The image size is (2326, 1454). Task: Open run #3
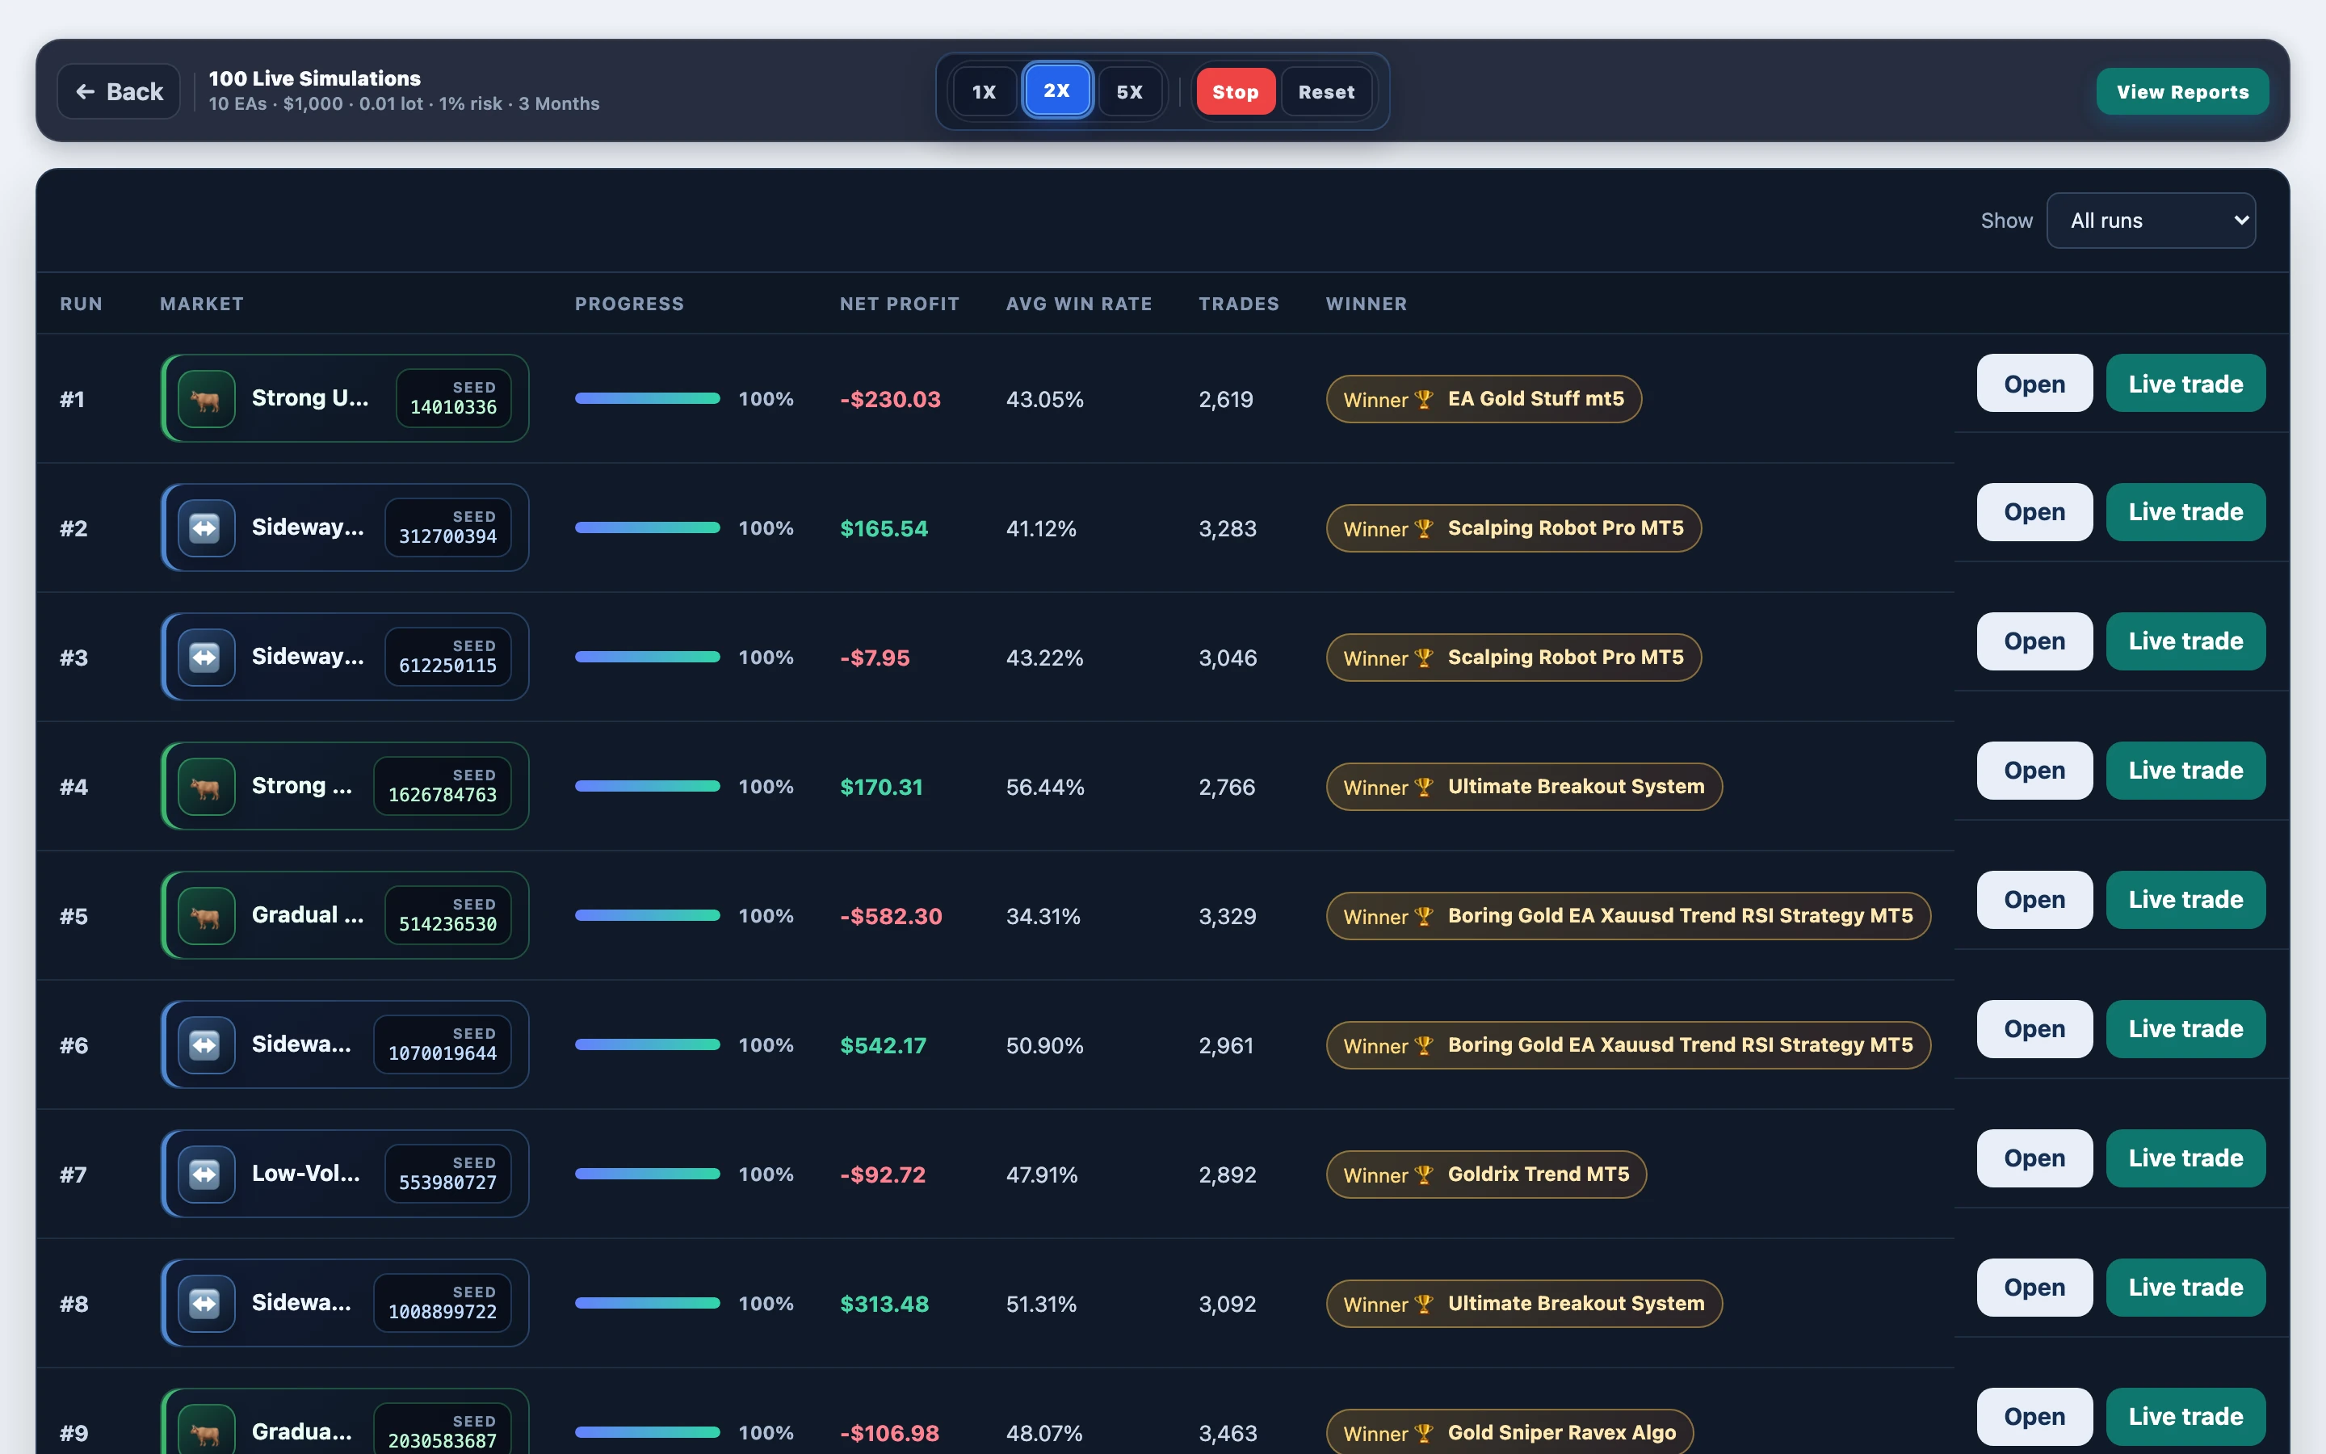point(2034,641)
